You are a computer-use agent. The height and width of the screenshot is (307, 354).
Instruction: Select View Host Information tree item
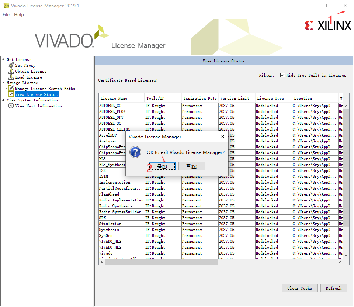38,106
